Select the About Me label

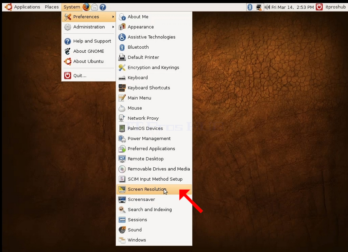pyautogui.click(x=138, y=17)
